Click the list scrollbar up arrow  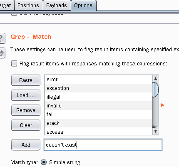(x=156, y=79)
